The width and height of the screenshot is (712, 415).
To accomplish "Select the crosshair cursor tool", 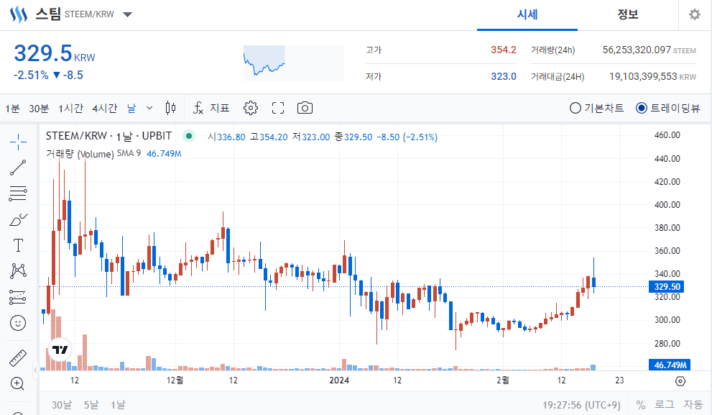I will 18,142.
